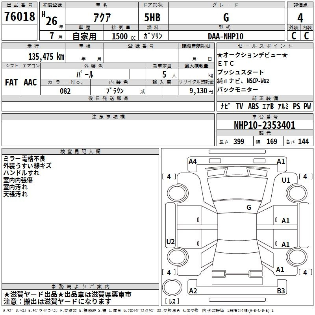This screenshot has height=315, width=315.
Task: Click the U1 dent mark on the diagram
Action: (x=286, y=180)
